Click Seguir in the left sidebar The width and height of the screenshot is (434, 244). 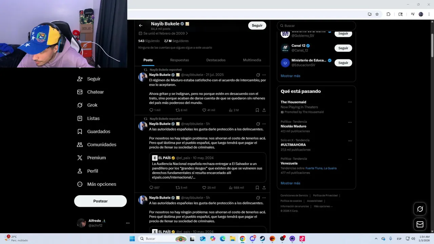(x=89, y=79)
